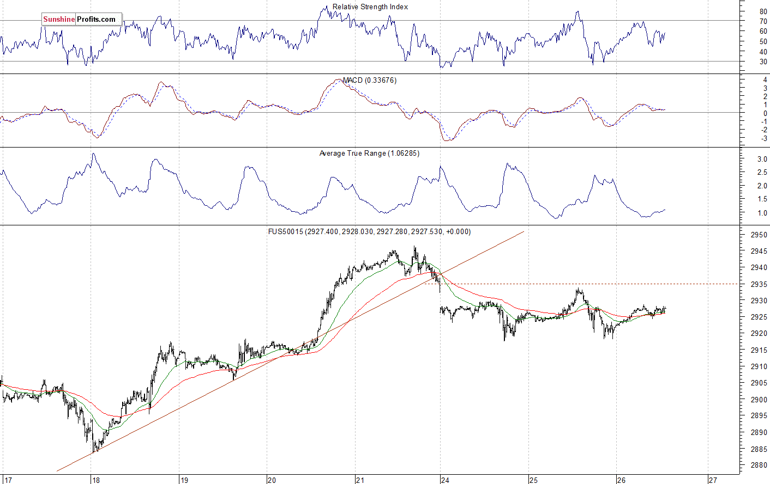Select the 2945 price axis label
Viewport: 770px width, 484px height.
(759, 252)
